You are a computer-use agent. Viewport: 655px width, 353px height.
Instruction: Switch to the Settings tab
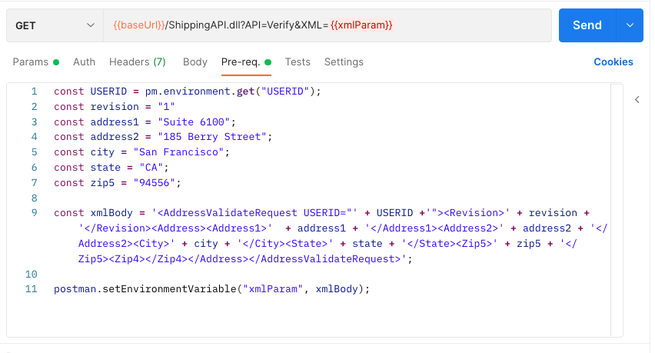344,62
